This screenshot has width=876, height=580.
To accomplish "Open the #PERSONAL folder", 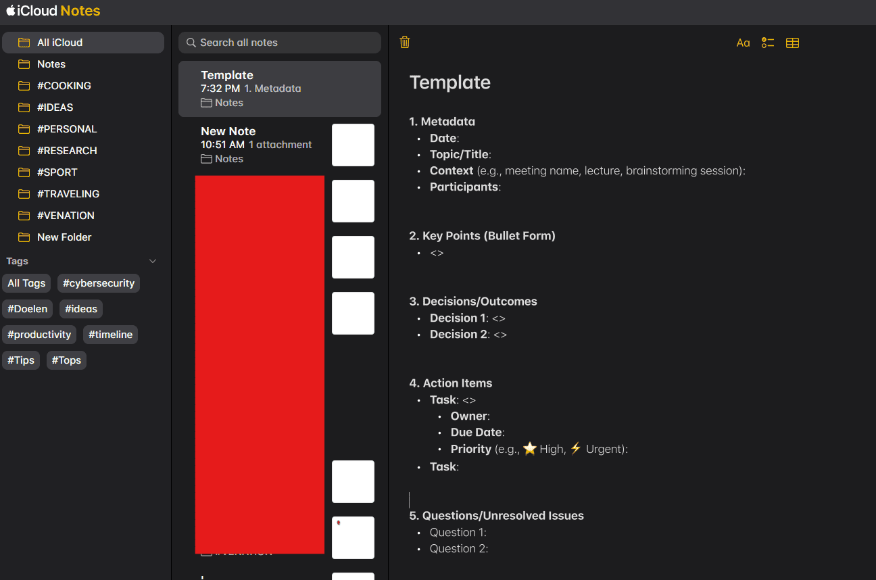I will point(83,129).
